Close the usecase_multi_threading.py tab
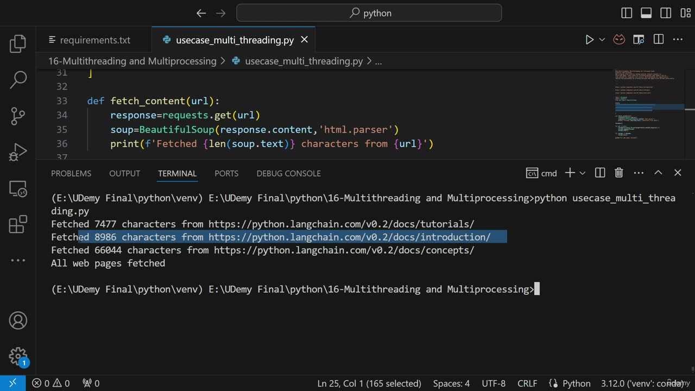The image size is (695, 391). (x=304, y=40)
